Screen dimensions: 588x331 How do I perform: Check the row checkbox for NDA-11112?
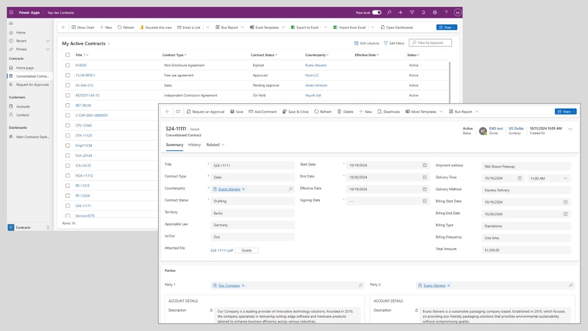(x=68, y=176)
